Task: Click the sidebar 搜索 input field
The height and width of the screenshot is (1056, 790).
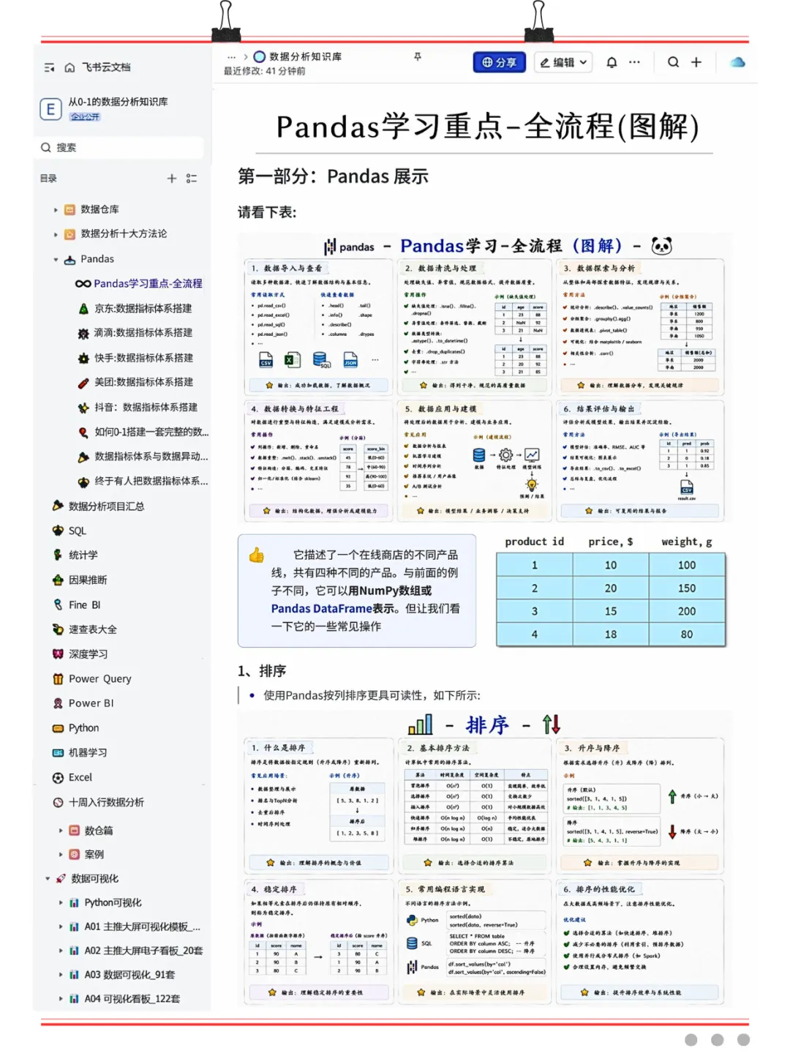Action: coord(121,147)
